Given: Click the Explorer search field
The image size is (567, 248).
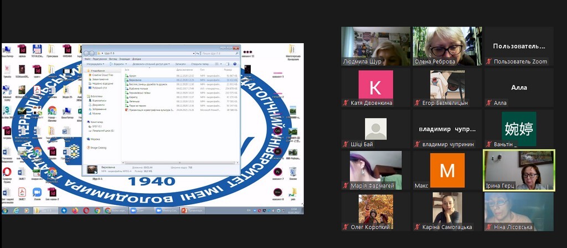Looking at the screenshot, I should click(x=220, y=54).
